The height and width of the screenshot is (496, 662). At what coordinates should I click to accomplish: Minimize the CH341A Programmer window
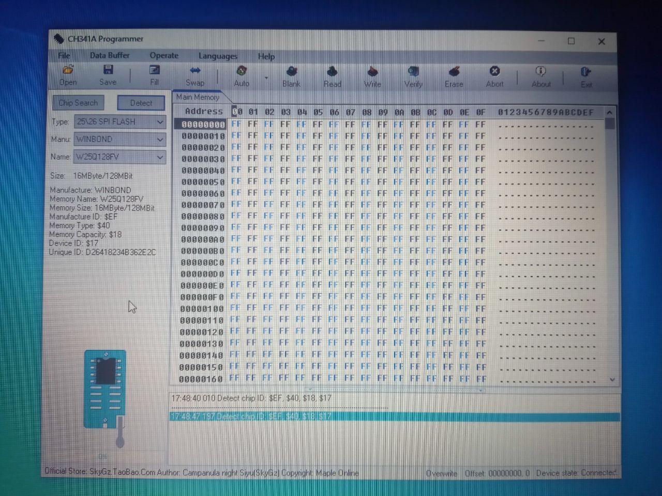541,41
